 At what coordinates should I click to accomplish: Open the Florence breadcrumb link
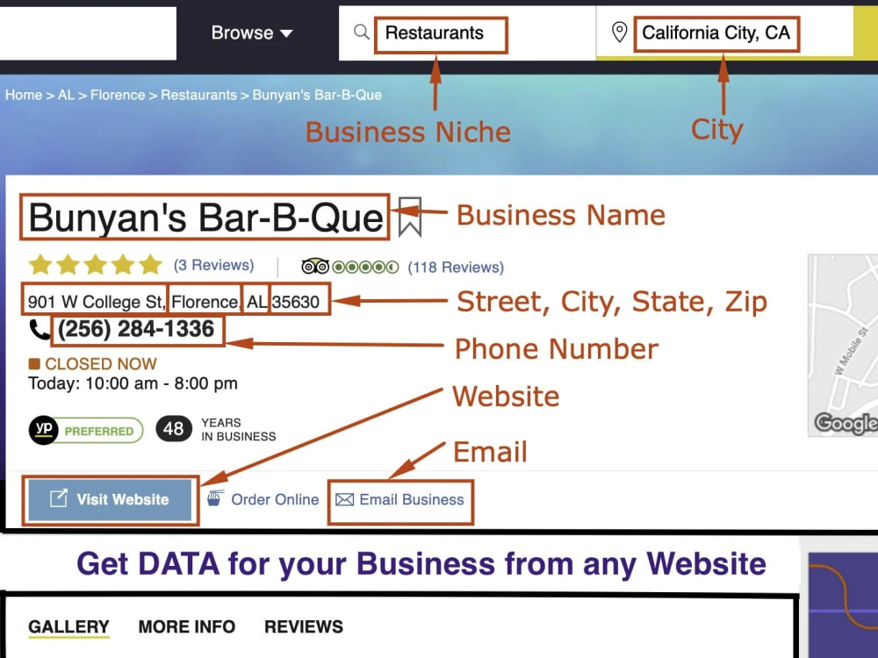(x=118, y=95)
